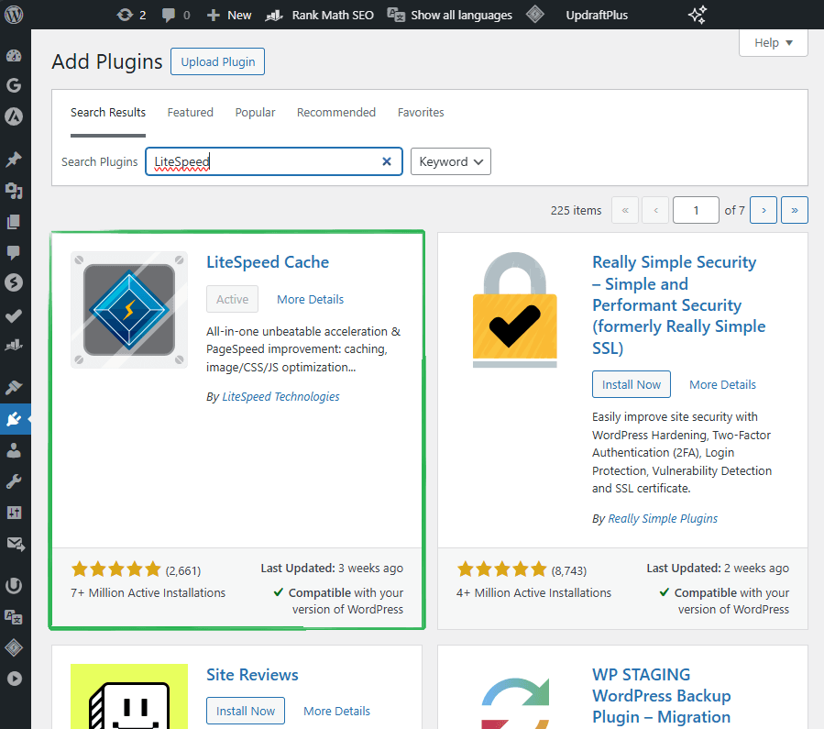Open the UpdraftPlus circular arrow sidebar icon
The image size is (824, 729).
click(x=14, y=585)
